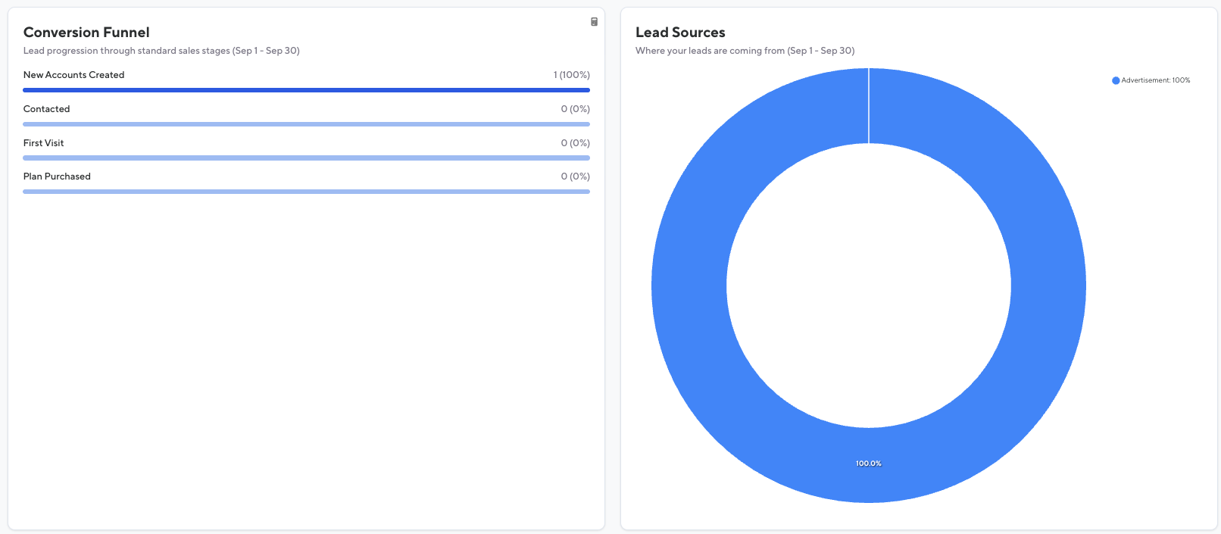Click the 100.0% label on the donut chart

pos(868,464)
